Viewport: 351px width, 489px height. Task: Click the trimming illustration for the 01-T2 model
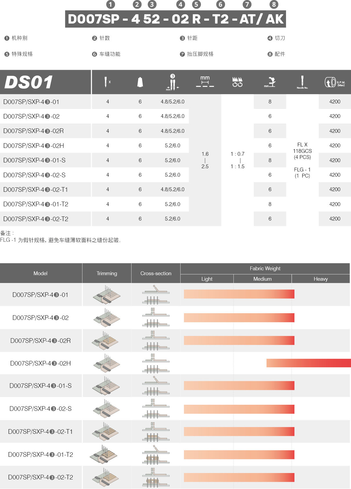pos(104,454)
